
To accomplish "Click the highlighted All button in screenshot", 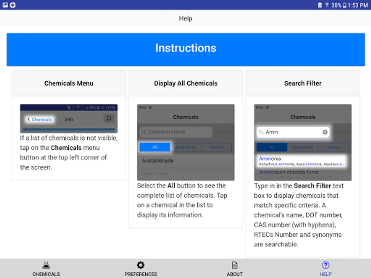I will (x=155, y=147).
